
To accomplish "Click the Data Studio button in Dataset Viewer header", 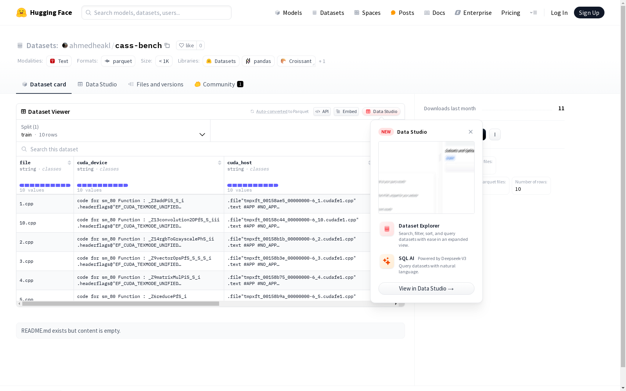I will coord(381,111).
